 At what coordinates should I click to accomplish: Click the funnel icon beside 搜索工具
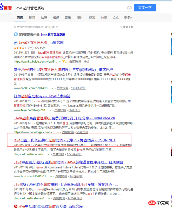(x=121, y=27)
